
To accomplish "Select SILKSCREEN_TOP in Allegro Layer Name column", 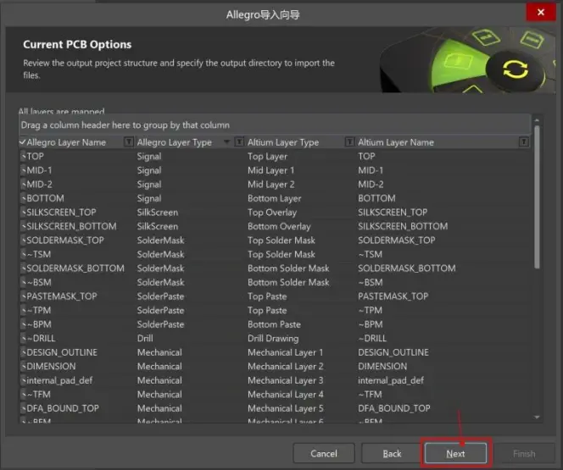I will click(x=61, y=213).
